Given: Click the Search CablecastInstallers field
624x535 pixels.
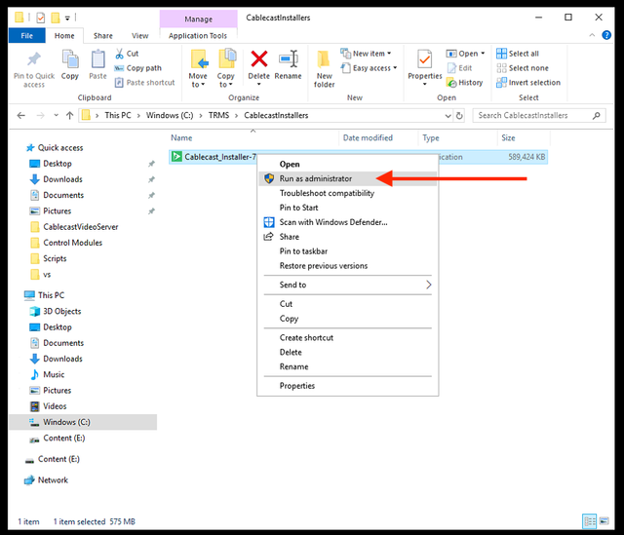Looking at the screenshot, I should (x=539, y=115).
